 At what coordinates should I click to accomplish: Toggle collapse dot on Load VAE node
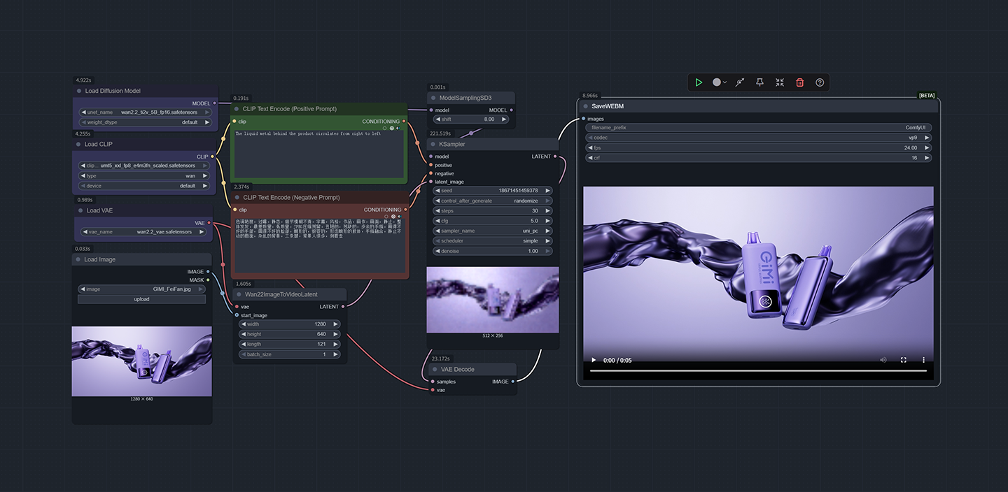80,210
